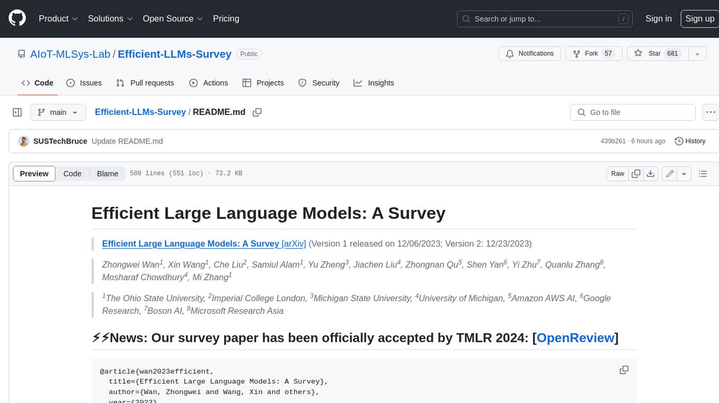Open the main branch selector

click(58, 112)
